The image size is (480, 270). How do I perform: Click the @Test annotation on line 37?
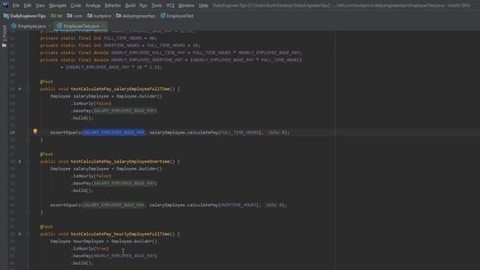click(x=46, y=226)
